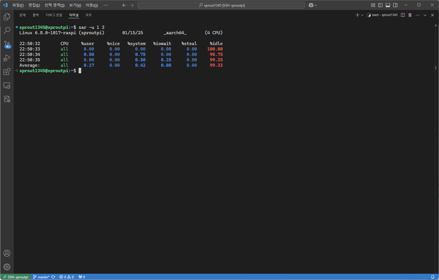Switch to the 문제 (Problems) tab
This screenshot has width=439, height=280.
(x=23, y=15)
